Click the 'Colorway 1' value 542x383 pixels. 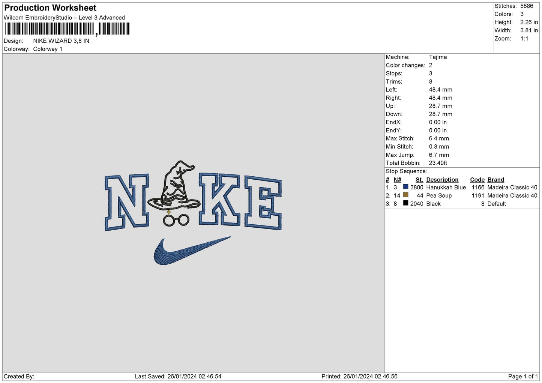(x=48, y=49)
